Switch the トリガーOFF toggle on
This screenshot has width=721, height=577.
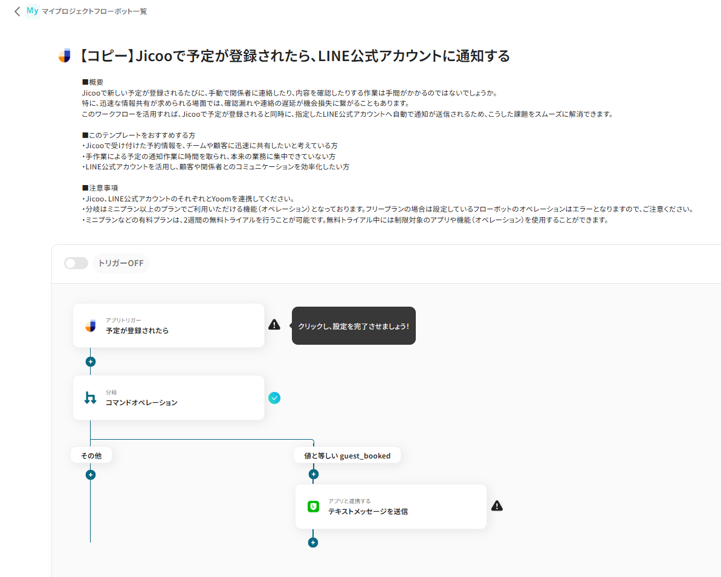[76, 263]
